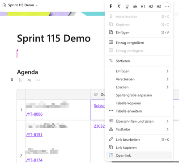179x163 pixels.
Task: Expand Einfügen submenu arrow
Action: pyautogui.click(x=167, y=71)
